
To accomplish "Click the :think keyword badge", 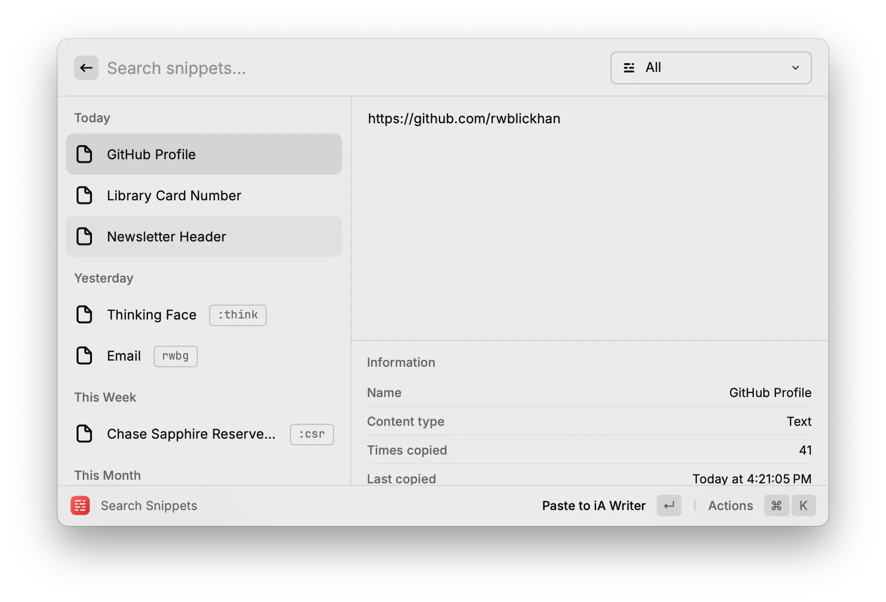I will [237, 315].
